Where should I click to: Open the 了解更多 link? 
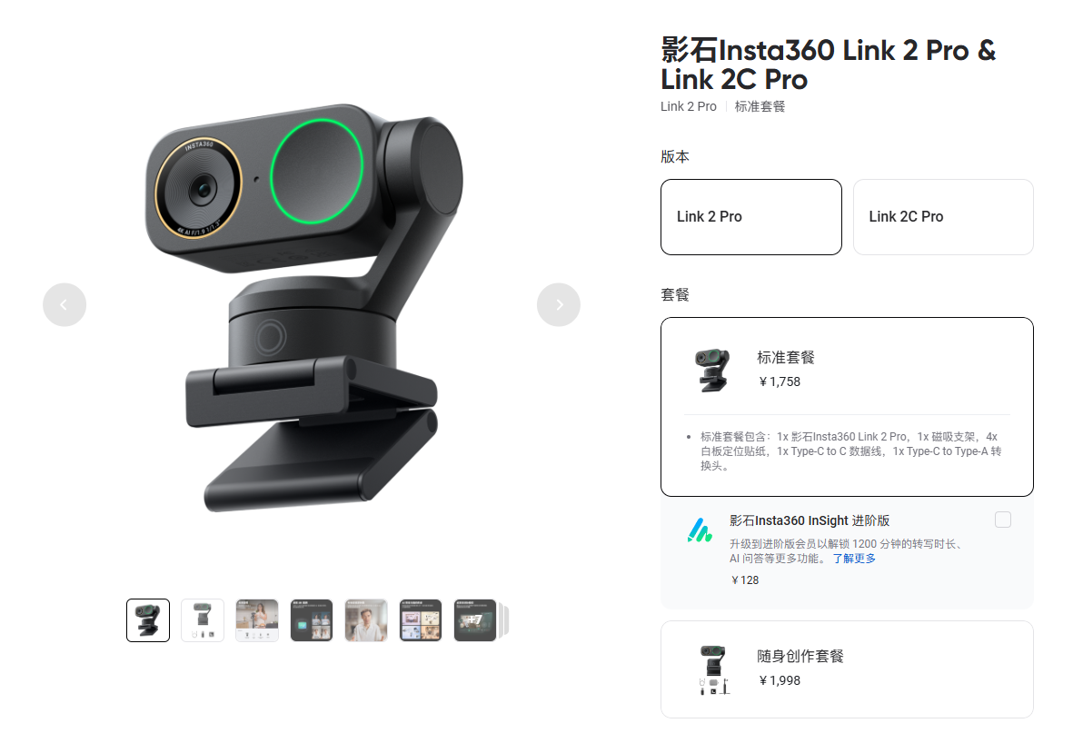pyautogui.click(x=854, y=559)
